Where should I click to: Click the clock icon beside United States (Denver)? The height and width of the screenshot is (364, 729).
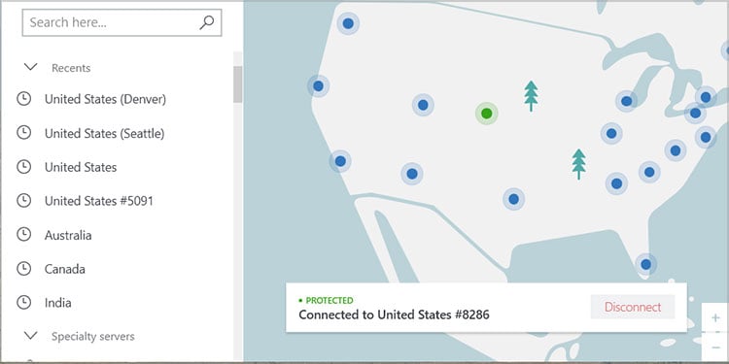tap(23, 99)
